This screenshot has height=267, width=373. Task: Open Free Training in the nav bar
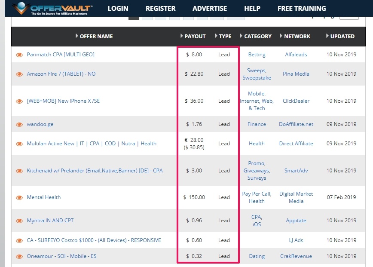[x=302, y=8]
